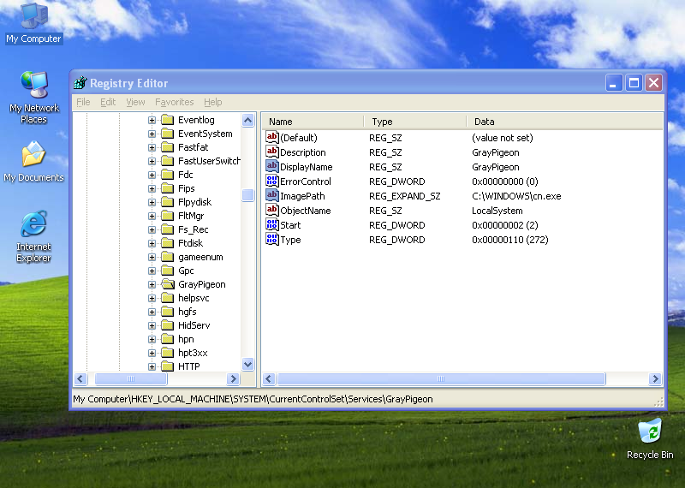The height and width of the screenshot is (488, 685).
Task: Open the Help menu
Action: tap(212, 102)
